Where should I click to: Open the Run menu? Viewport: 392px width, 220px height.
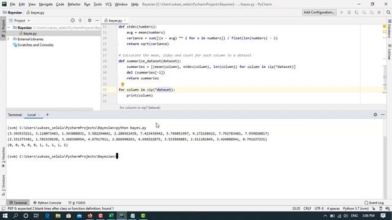click(x=87, y=4)
